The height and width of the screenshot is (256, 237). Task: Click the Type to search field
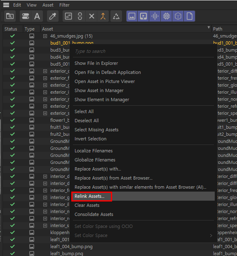[x=143, y=51]
